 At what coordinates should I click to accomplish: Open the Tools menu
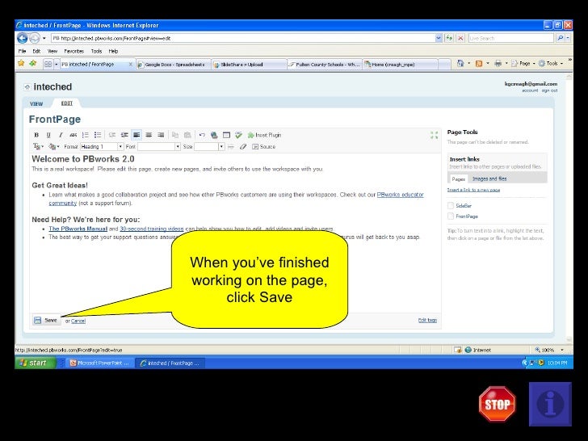[x=96, y=51]
